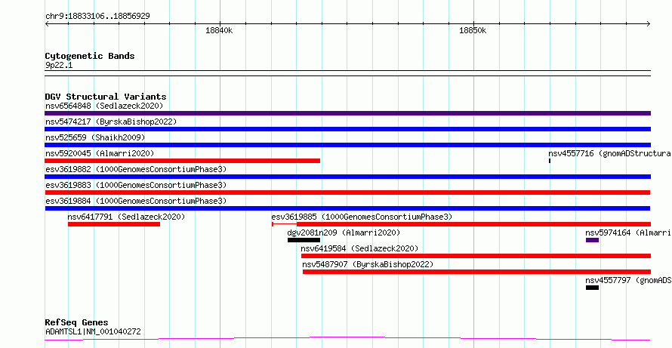Viewport: 672px width, 348px height.
Task: Click the blue esv3619882 variant bar
Action: 347,177
